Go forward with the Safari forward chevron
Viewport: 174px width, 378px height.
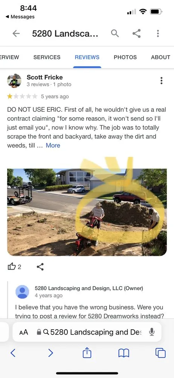pyautogui.click(x=50, y=353)
